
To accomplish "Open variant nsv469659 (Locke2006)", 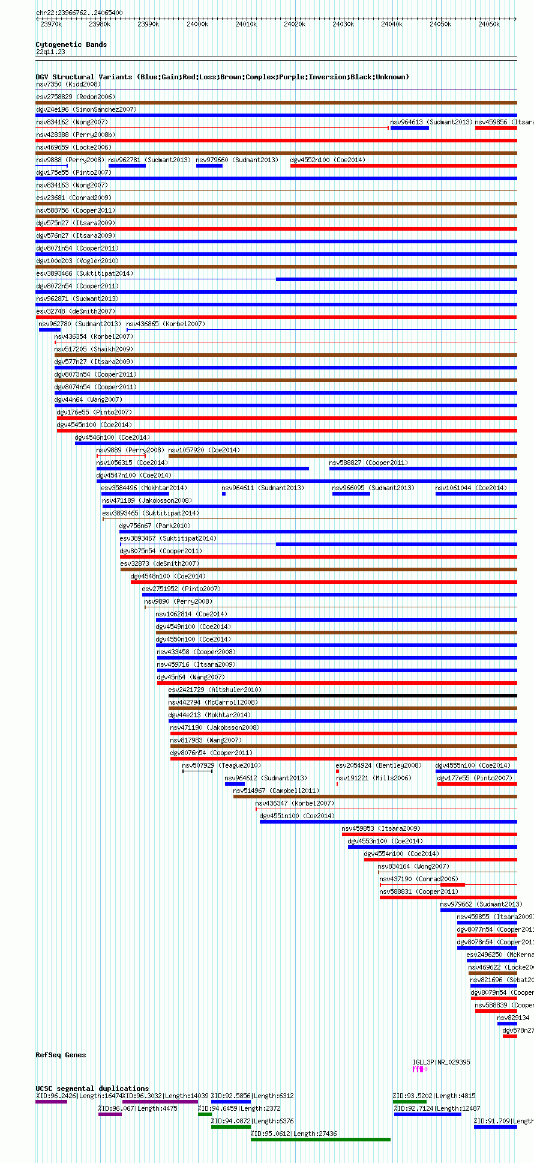I will (x=276, y=153).
